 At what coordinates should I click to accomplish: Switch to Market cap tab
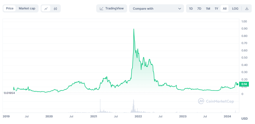tap(27, 8)
